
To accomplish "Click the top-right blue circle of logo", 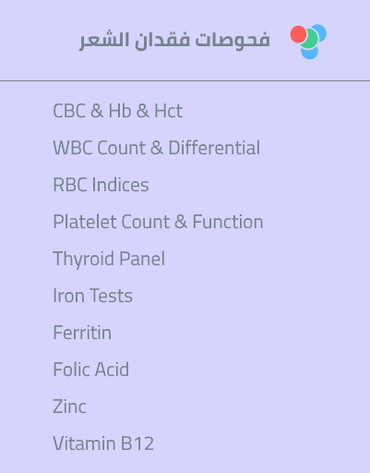I will point(320,31).
